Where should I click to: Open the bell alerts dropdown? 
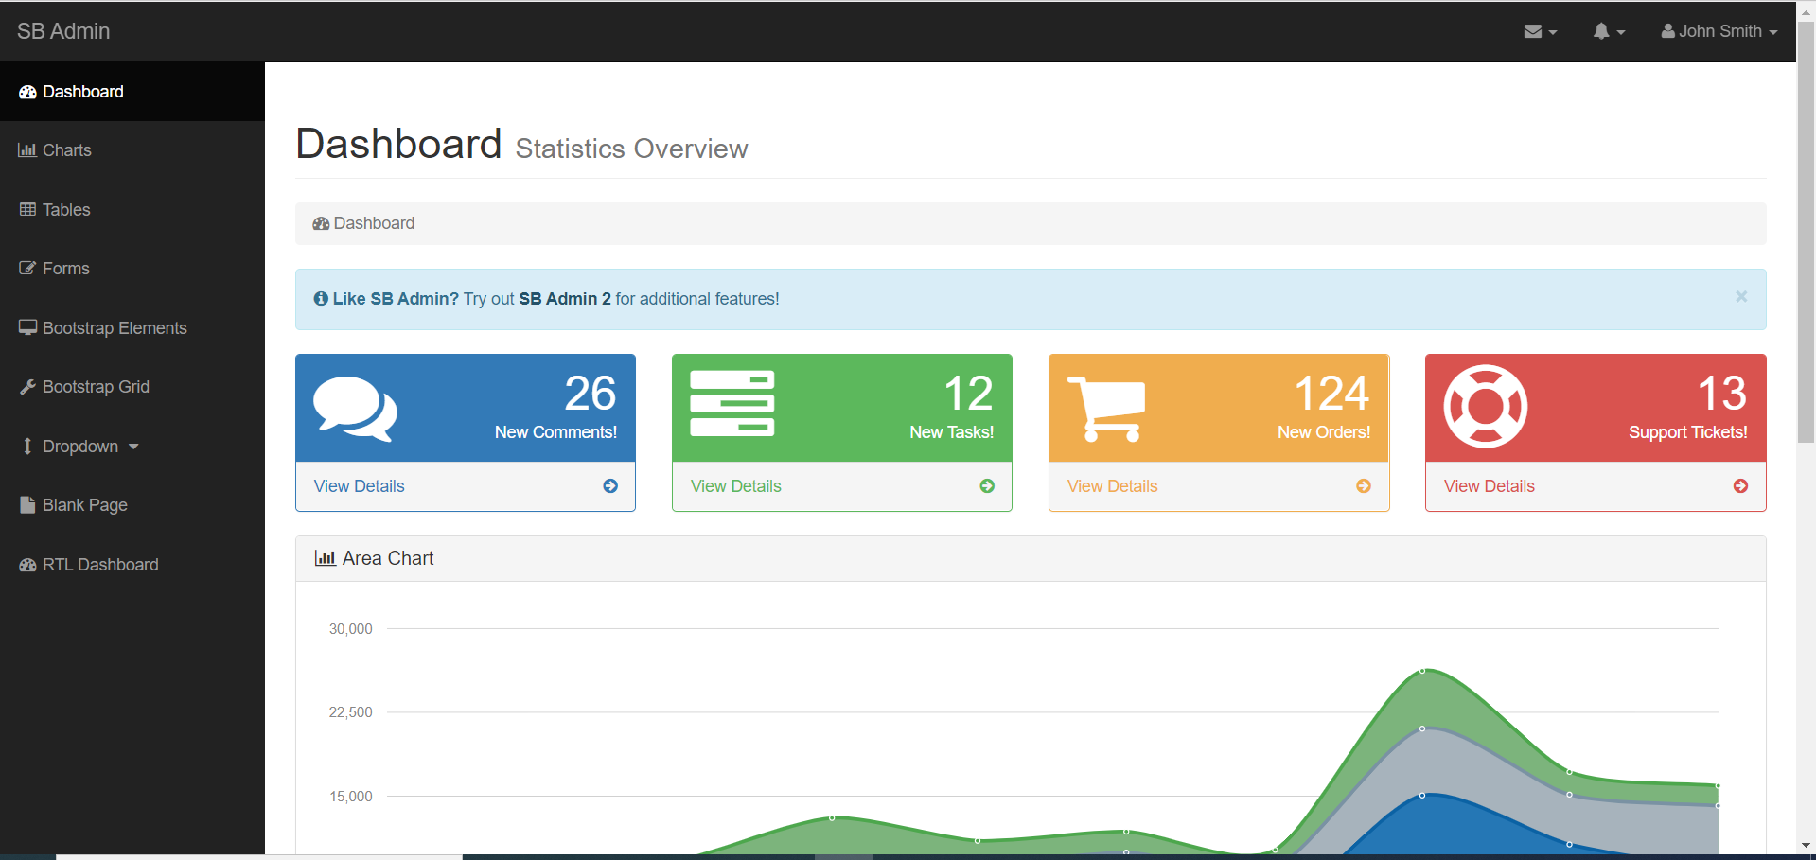pyautogui.click(x=1608, y=31)
